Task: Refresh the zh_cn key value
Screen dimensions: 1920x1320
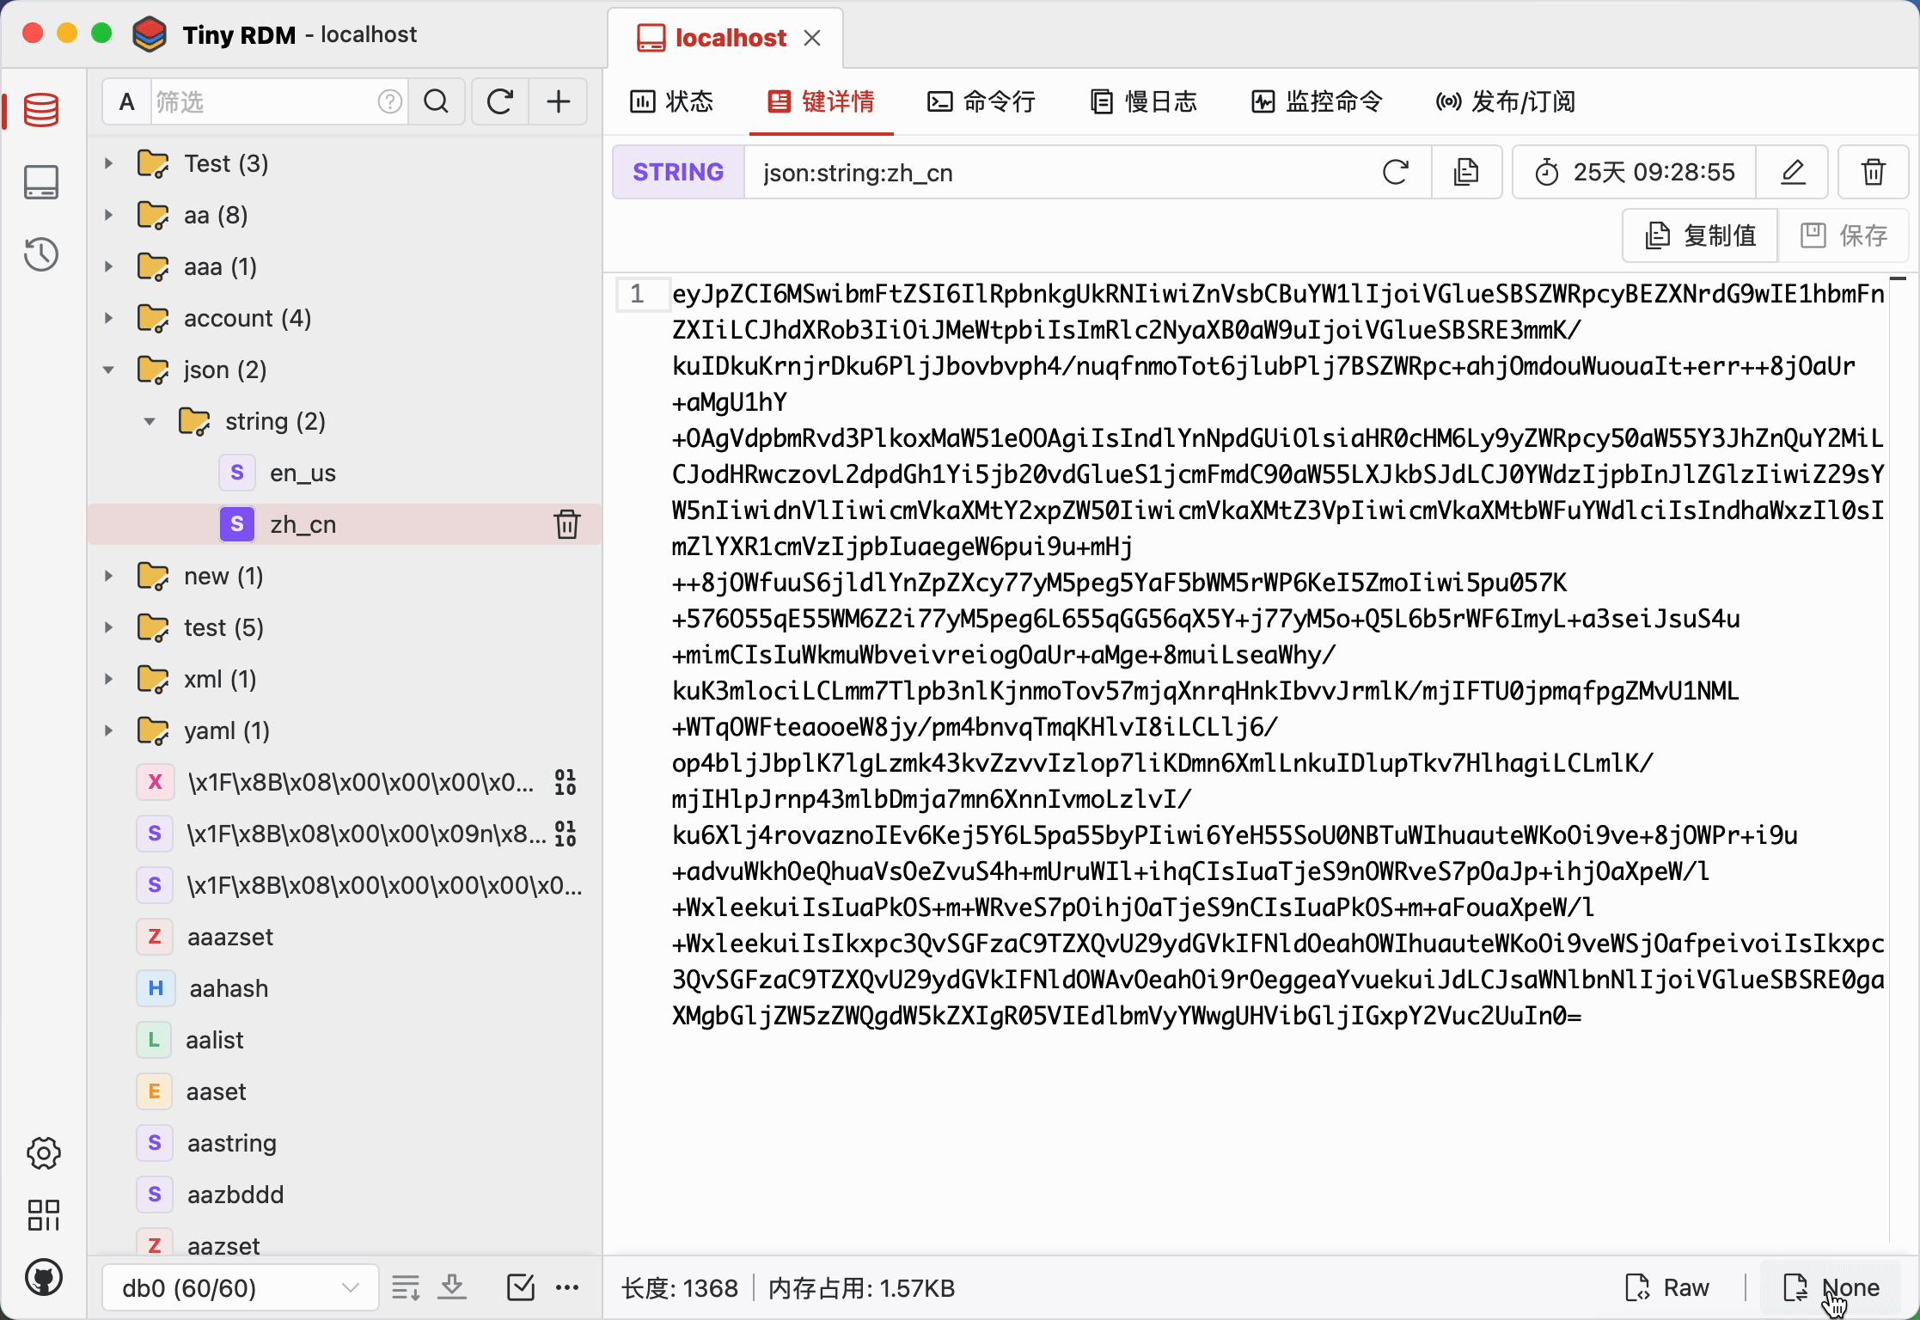Action: click(1395, 172)
